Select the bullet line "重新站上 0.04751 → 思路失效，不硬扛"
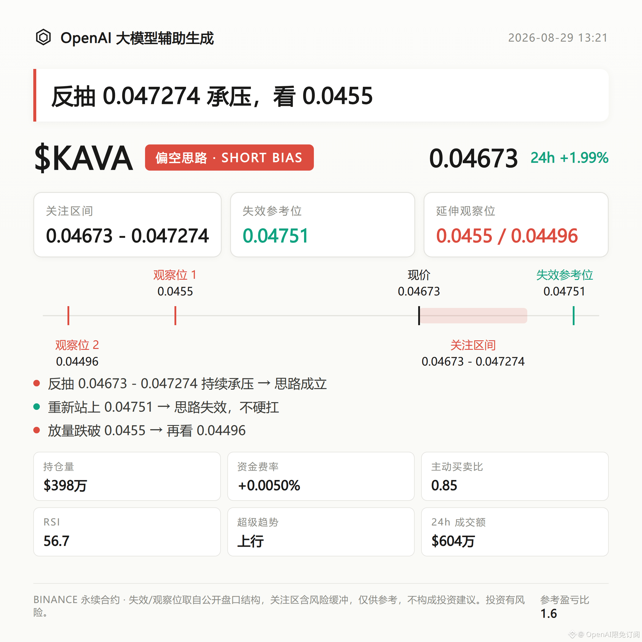The width and height of the screenshot is (642, 642). pyautogui.click(x=156, y=407)
